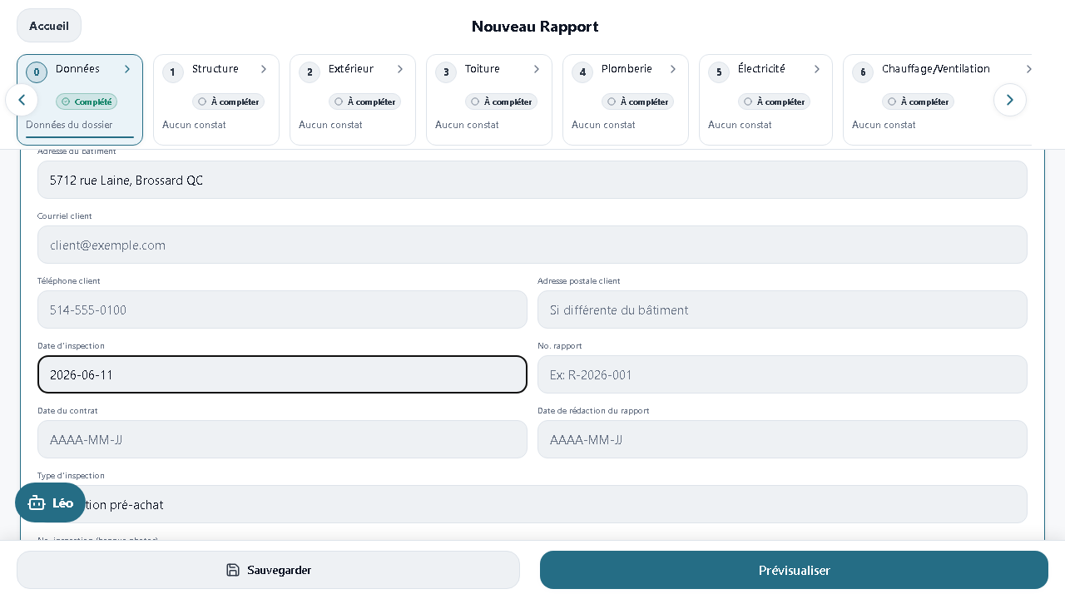
Task: Click À compléter badge under Toiture
Action: coord(501,101)
